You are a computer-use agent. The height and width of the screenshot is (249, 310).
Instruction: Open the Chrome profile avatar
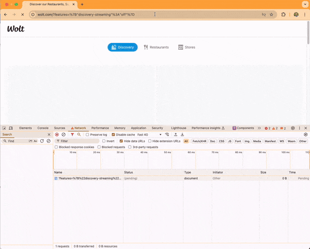[296, 14]
